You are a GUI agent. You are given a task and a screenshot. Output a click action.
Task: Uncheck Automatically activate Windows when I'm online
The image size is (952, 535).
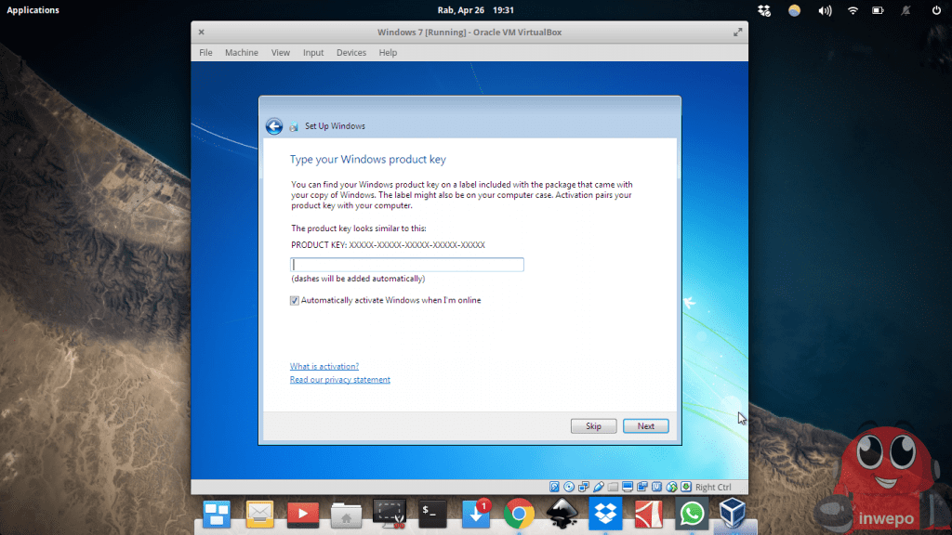pyautogui.click(x=295, y=301)
